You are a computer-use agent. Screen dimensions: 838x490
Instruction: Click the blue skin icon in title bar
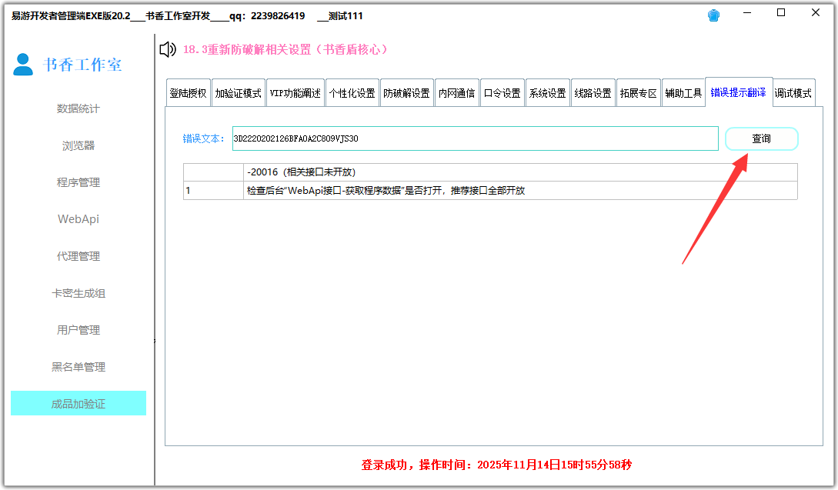tap(714, 15)
